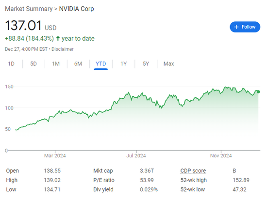The image size is (267, 198).
Task: Select the YTD tab
Action: click(x=101, y=64)
